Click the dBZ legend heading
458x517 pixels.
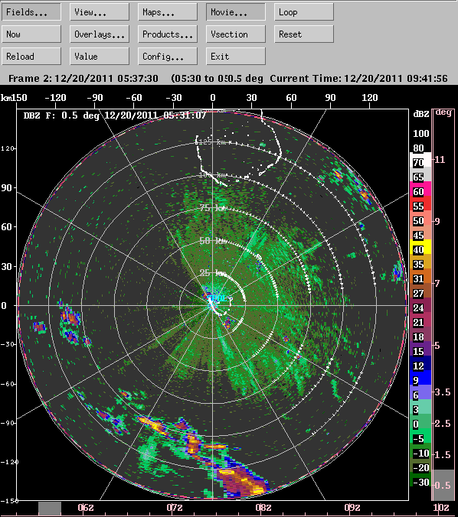(x=421, y=114)
